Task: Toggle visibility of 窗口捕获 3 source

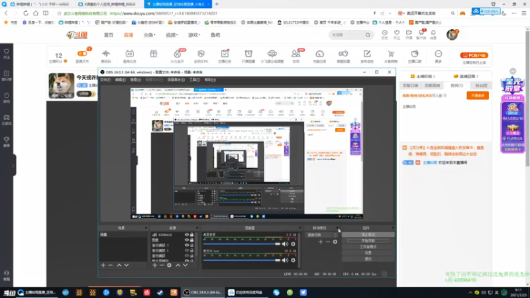Action: point(187,245)
